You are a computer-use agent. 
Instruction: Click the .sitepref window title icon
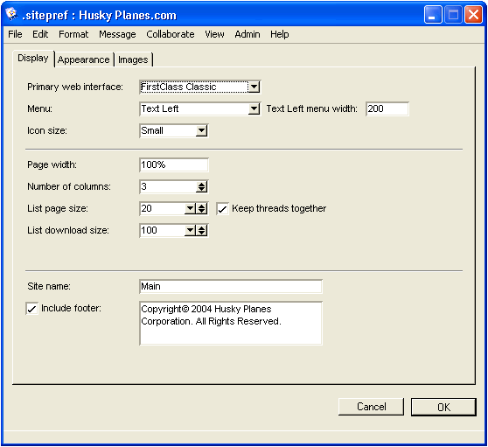11,14
